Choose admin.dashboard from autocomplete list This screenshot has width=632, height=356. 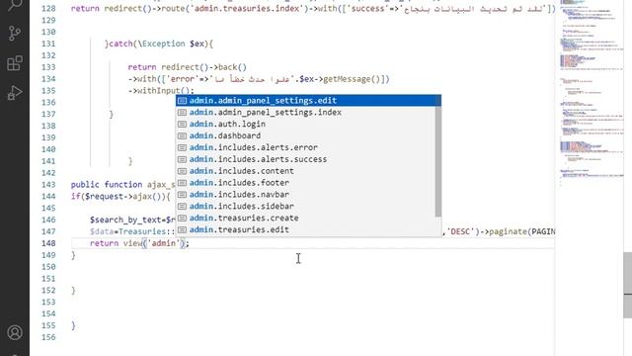305,135
